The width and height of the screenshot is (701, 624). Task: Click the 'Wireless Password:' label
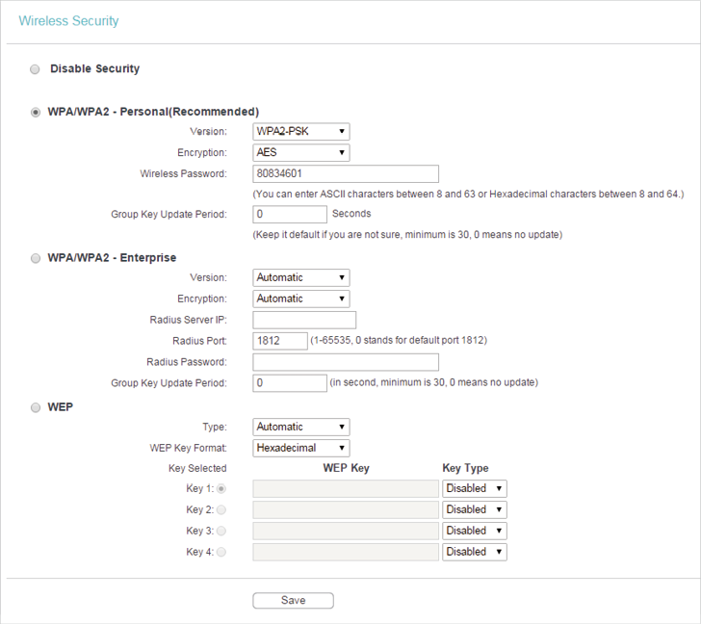tap(183, 174)
